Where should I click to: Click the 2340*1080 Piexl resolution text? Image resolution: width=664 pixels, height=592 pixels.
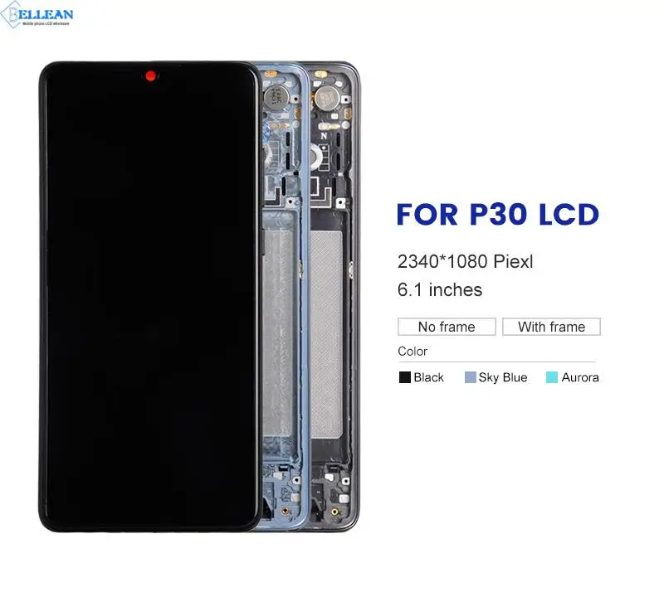click(x=466, y=261)
